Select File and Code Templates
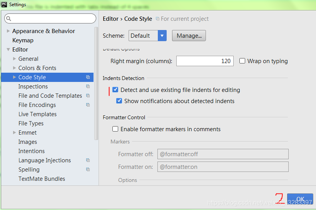 tap(50, 96)
